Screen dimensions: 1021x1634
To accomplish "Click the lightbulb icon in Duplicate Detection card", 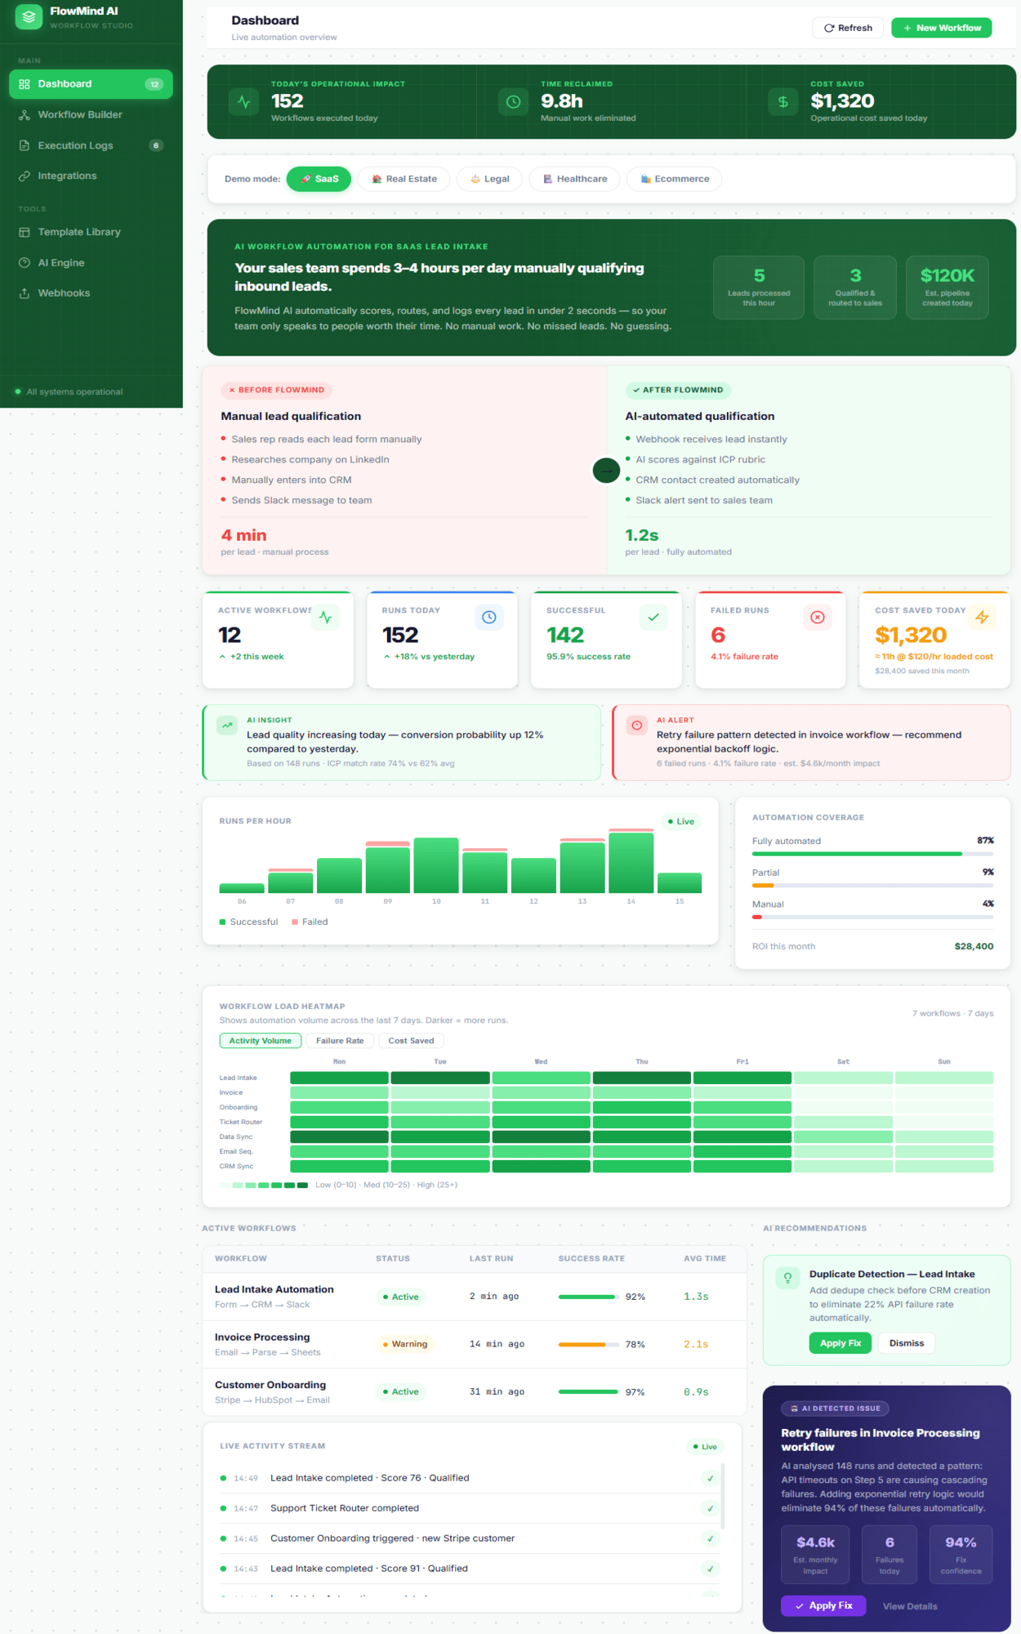I will tap(787, 1279).
